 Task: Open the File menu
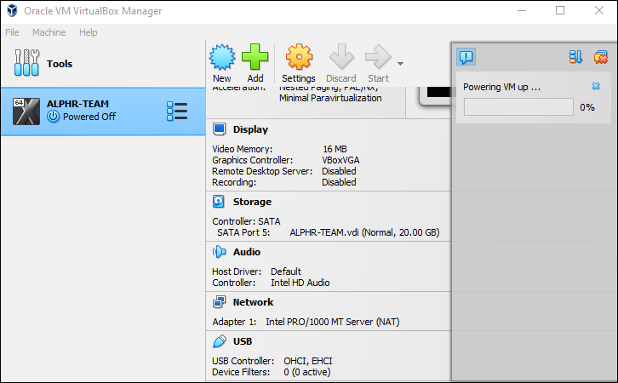12,32
